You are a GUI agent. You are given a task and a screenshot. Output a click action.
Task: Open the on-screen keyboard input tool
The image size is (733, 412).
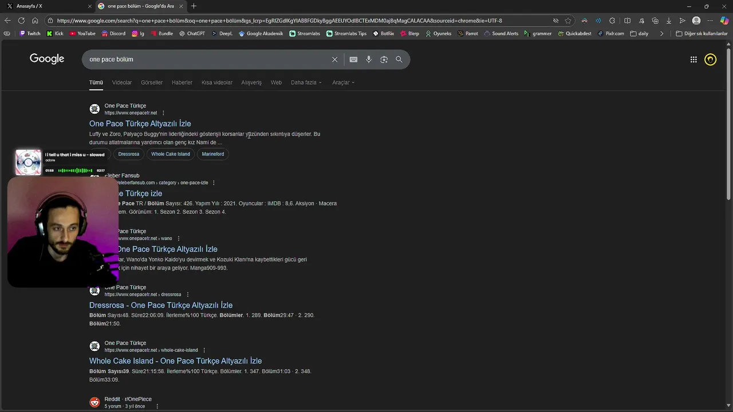[353, 60]
